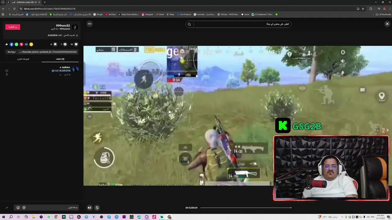The image size is (392, 220).
Task: Click the @ALBASHA mention in comment
Action: 61,71
